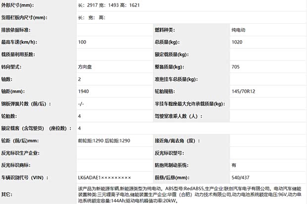This screenshot has width=307, height=204.
Task: Click the 防抱死制动系统 label
Action: coord(171,165)
